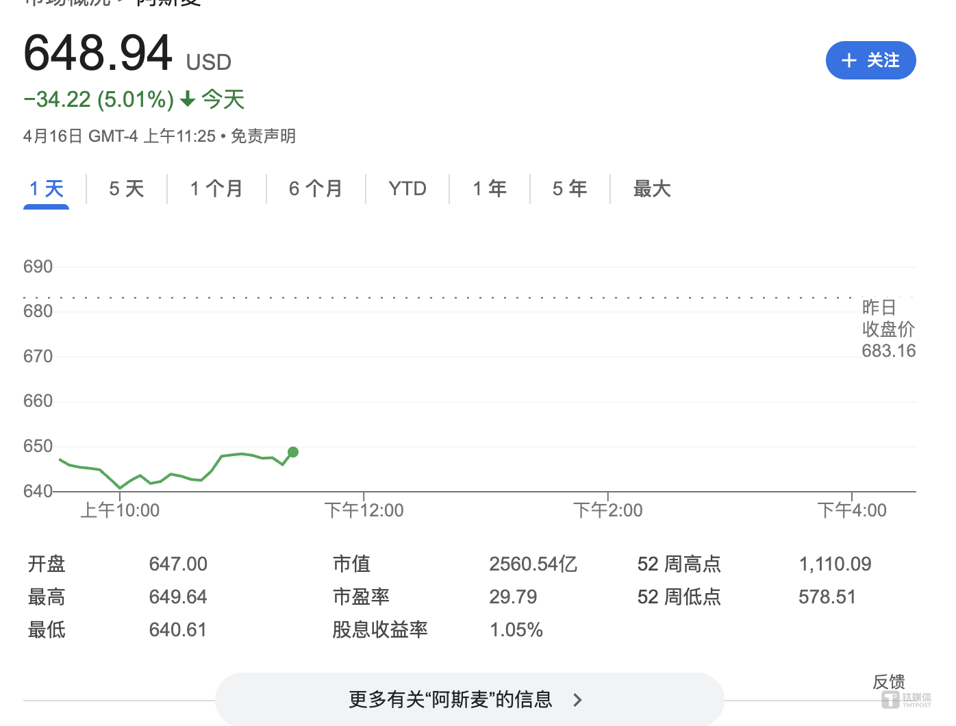Click the 关注 follow button
Image resolution: width=956 pixels, height=726 pixels.
(x=870, y=60)
